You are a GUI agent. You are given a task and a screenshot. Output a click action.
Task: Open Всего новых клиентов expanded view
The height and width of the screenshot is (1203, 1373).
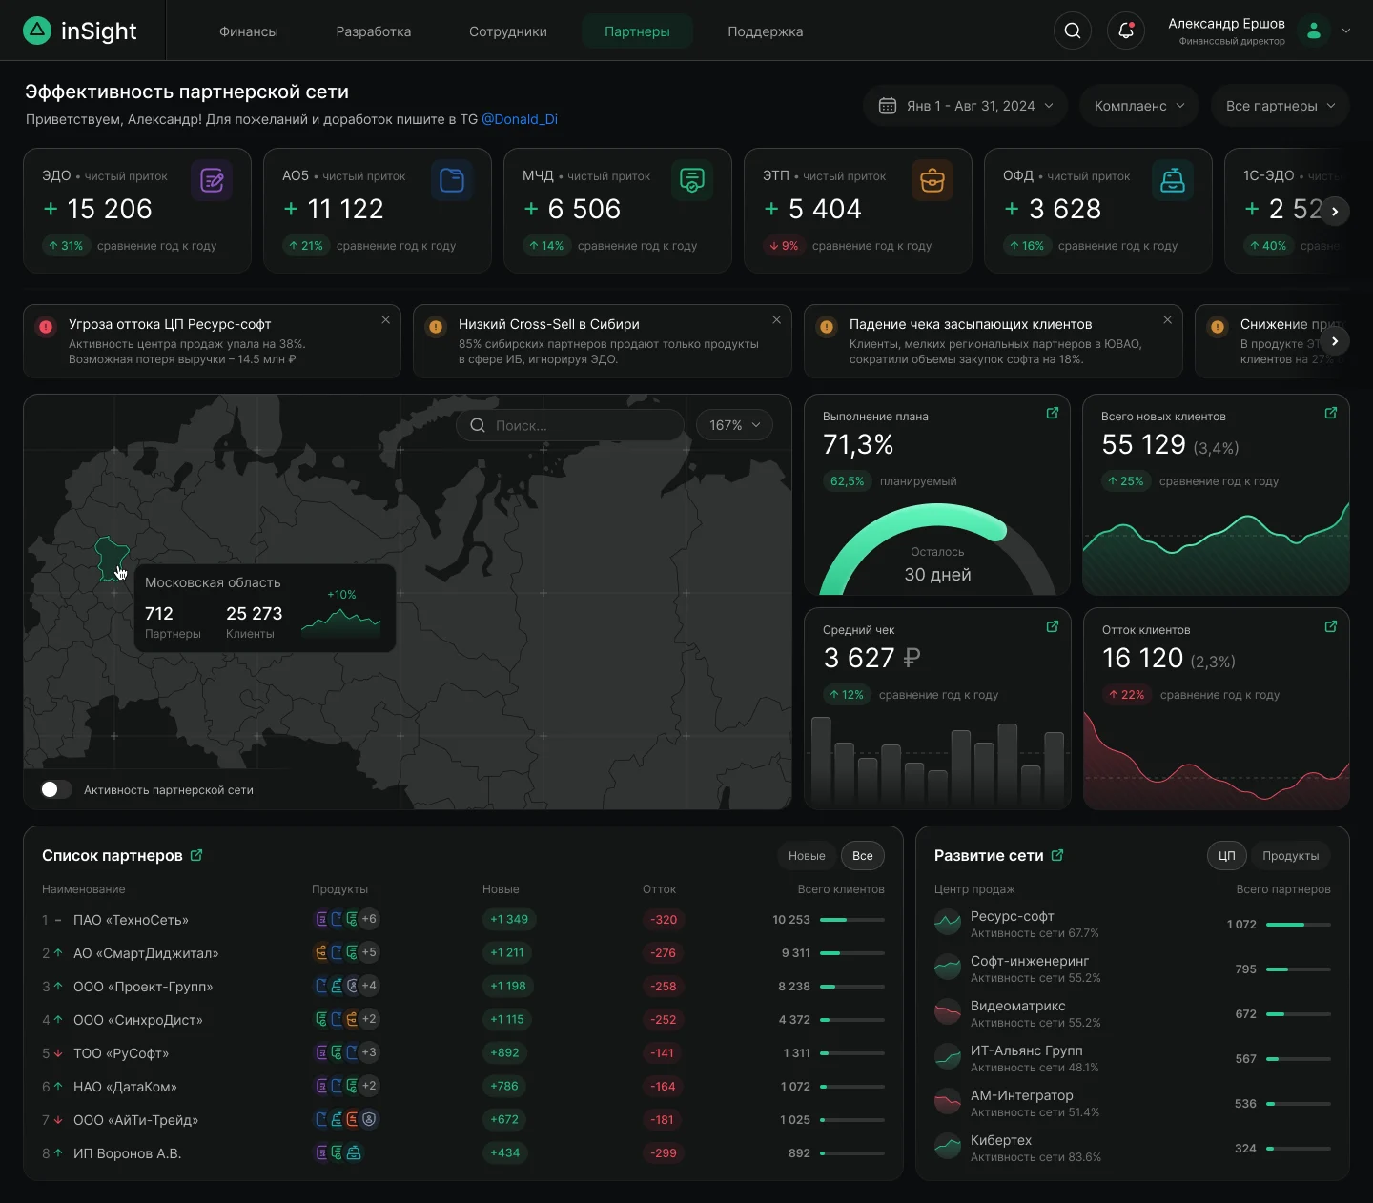[x=1331, y=413]
